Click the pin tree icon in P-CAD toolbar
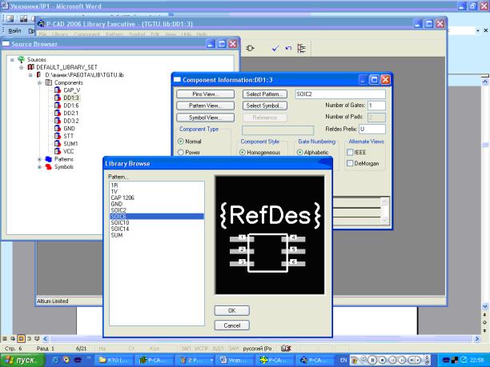Viewport: 490px width, 367px height. coord(301,48)
